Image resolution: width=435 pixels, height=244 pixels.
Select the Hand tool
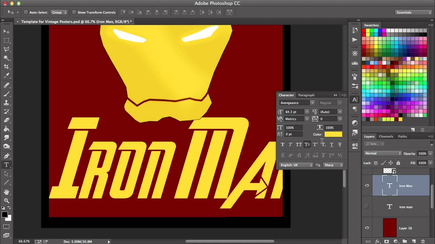tap(6, 192)
